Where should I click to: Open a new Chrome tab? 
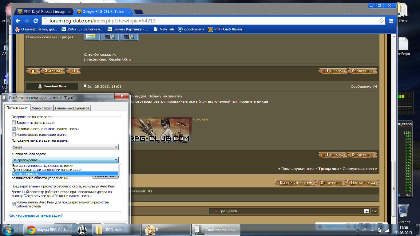tap(139, 12)
